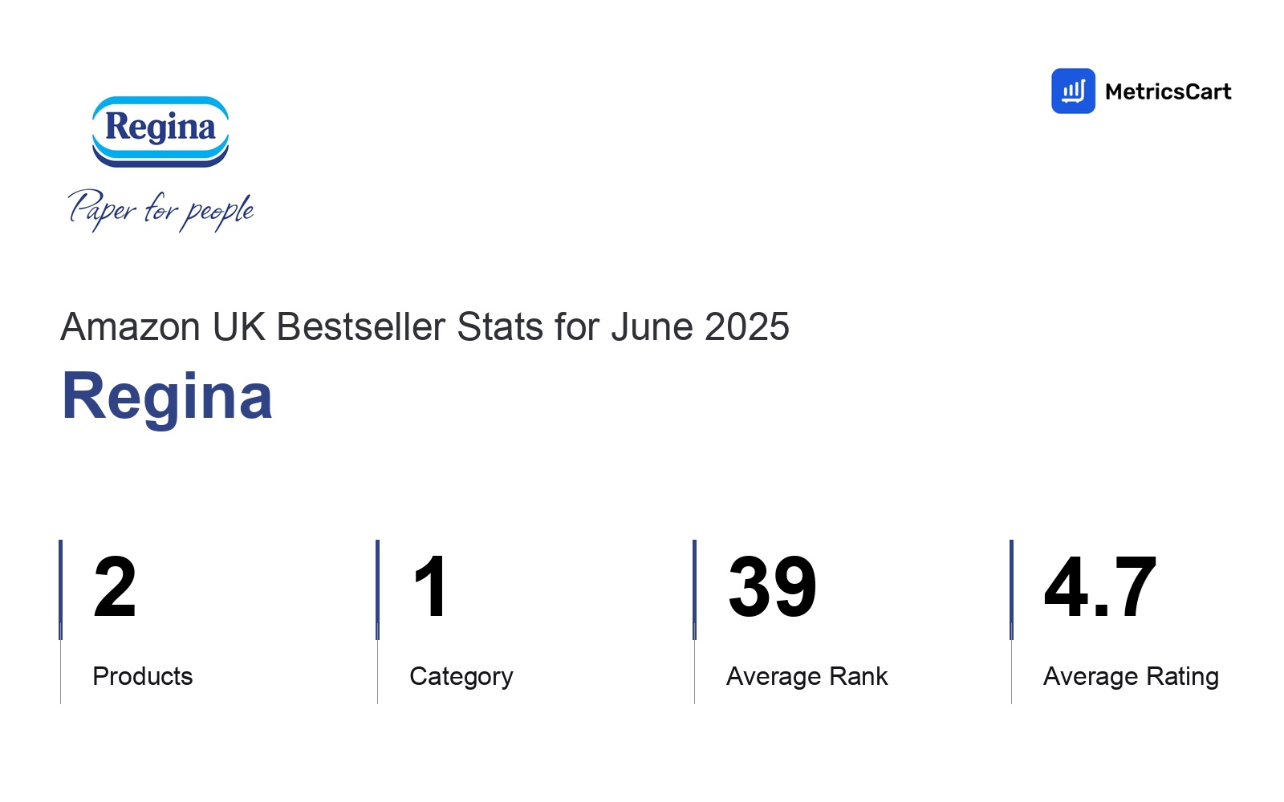Image resolution: width=1284 pixels, height=802 pixels.
Task: Click the 4.7 rating value
Action: (1100, 588)
